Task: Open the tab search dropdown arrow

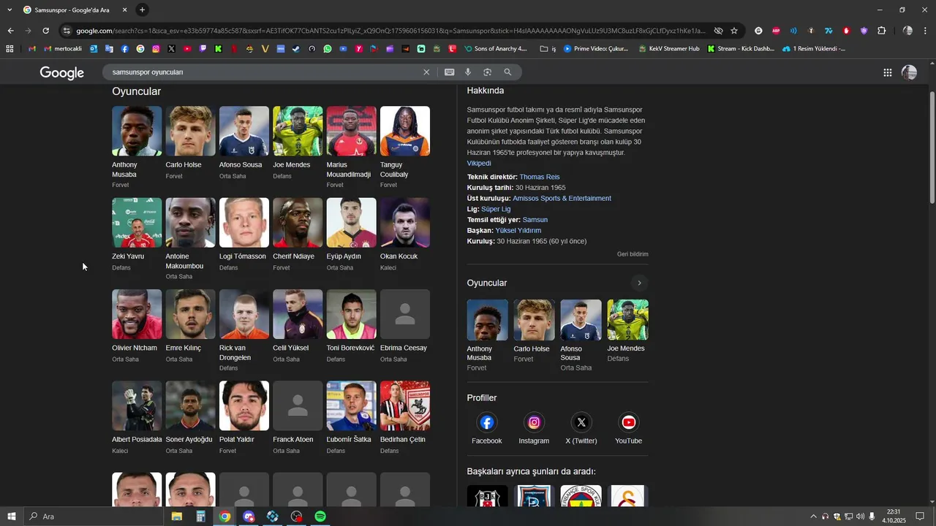Action: (x=10, y=9)
